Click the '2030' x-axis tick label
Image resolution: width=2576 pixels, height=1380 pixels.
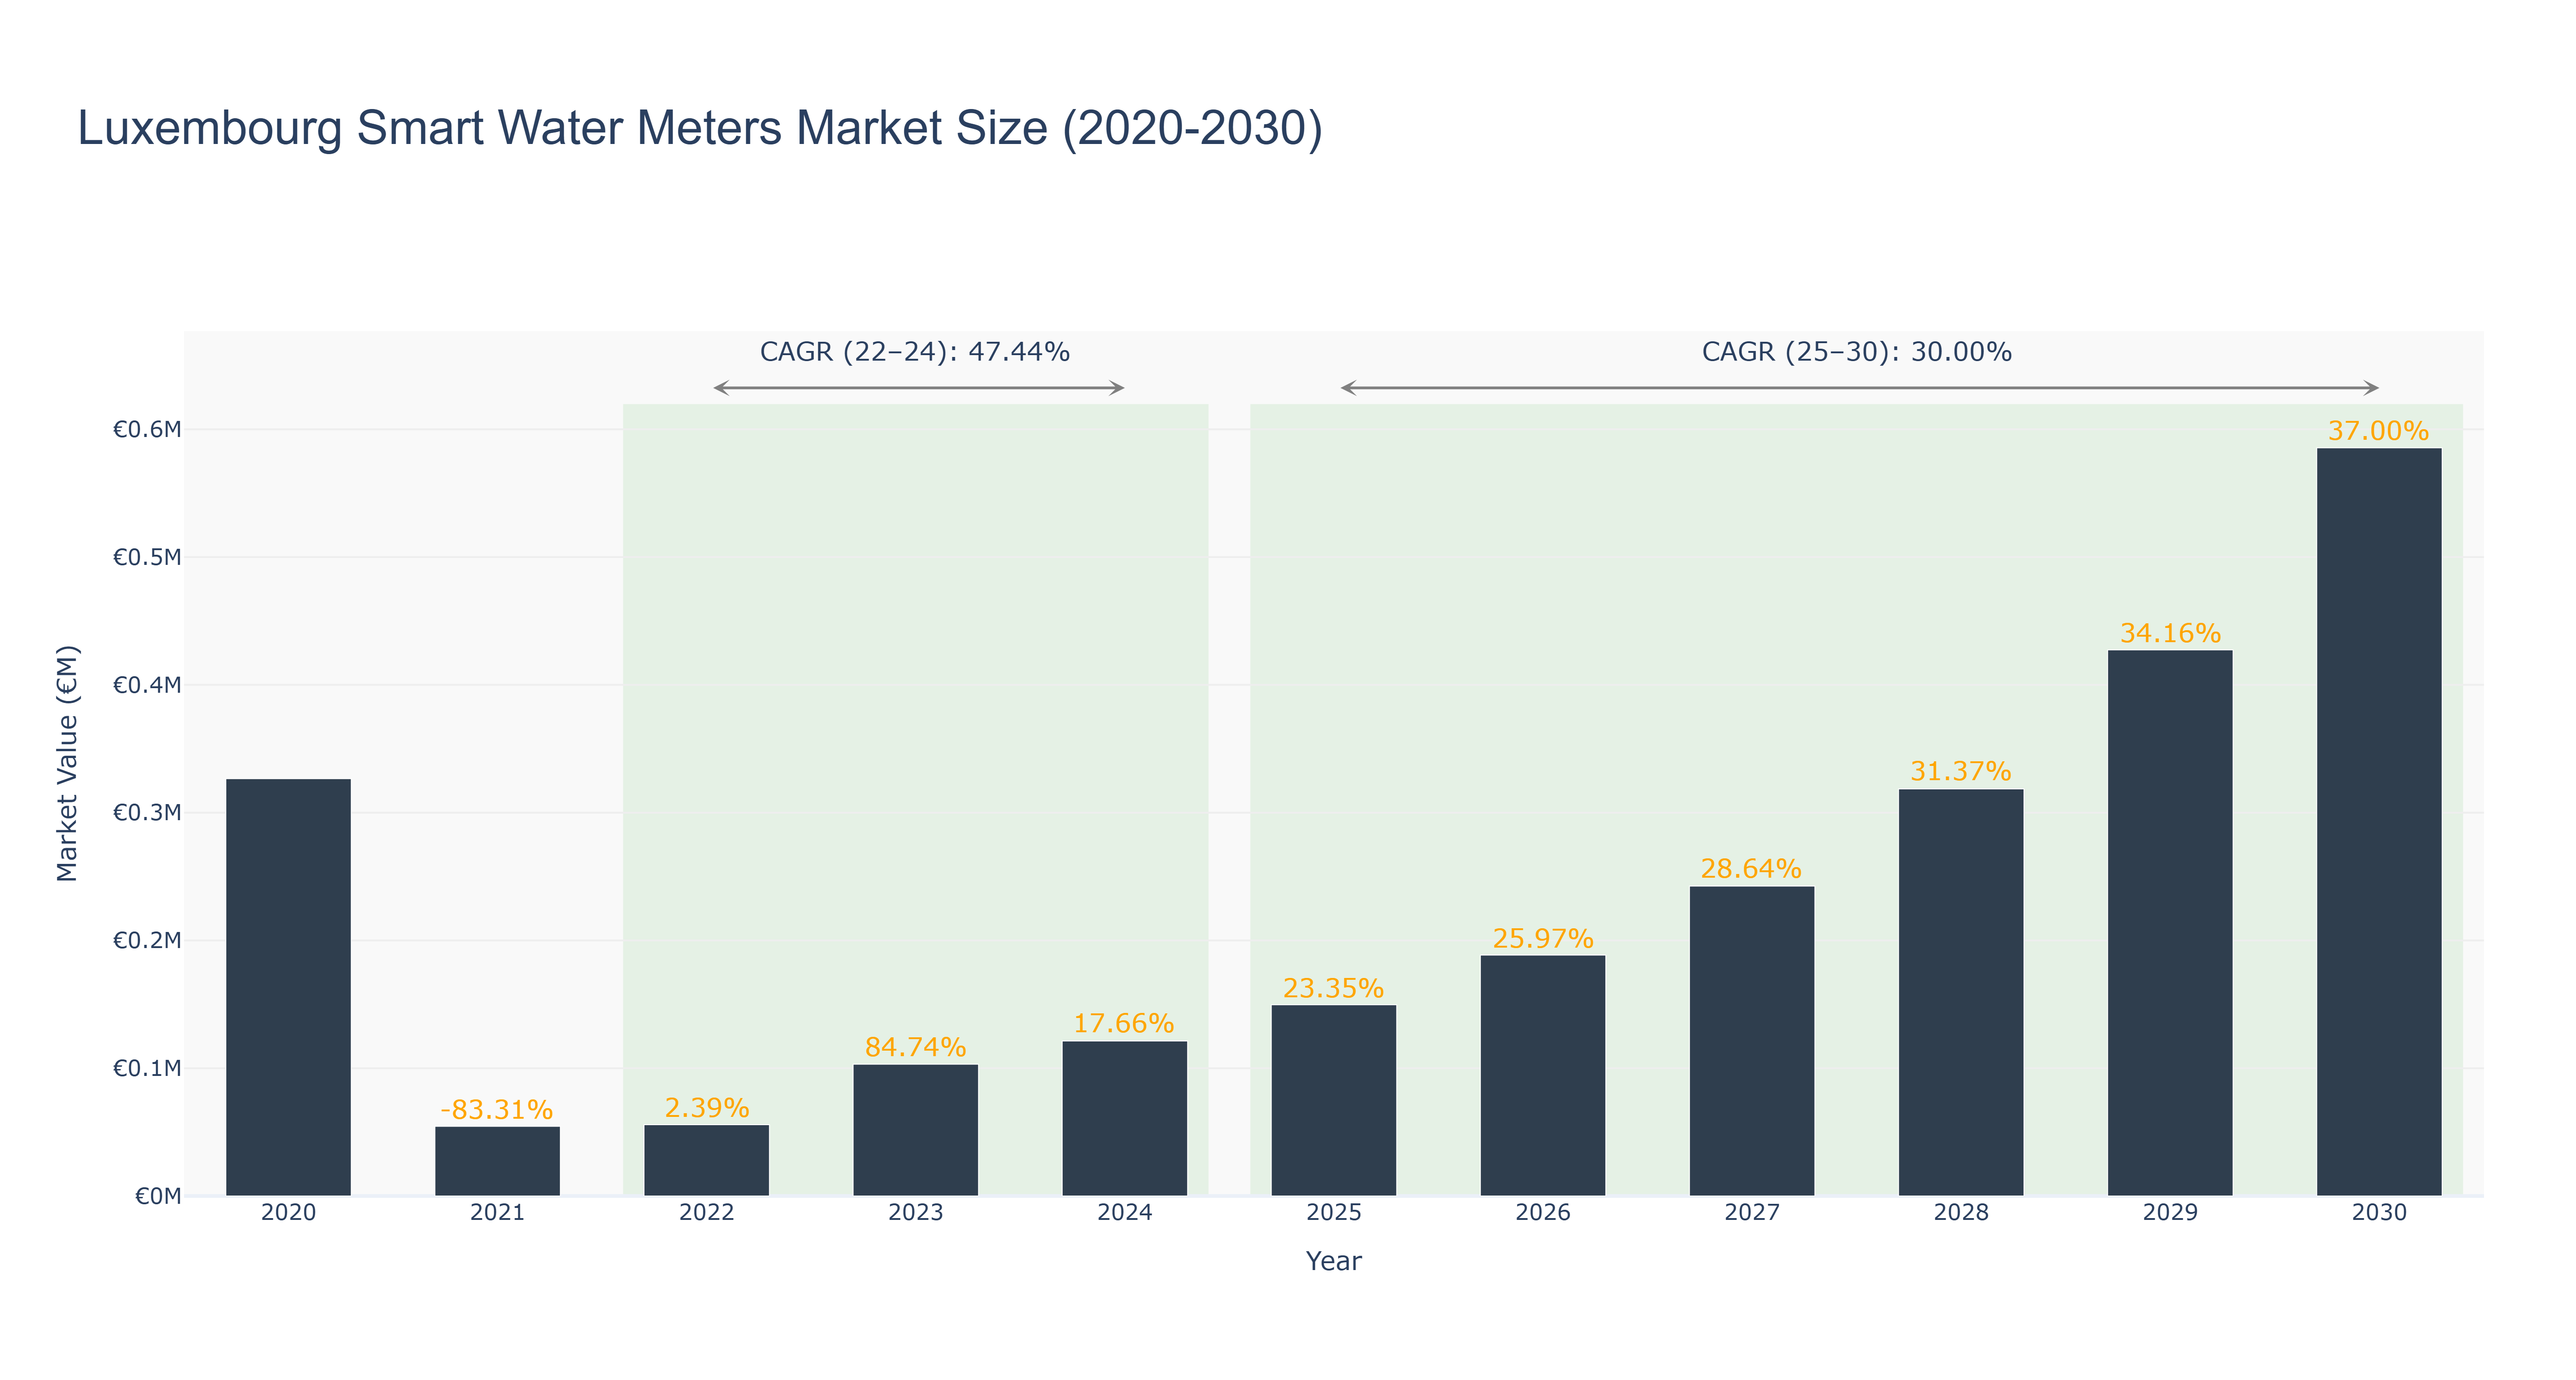(2378, 1213)
